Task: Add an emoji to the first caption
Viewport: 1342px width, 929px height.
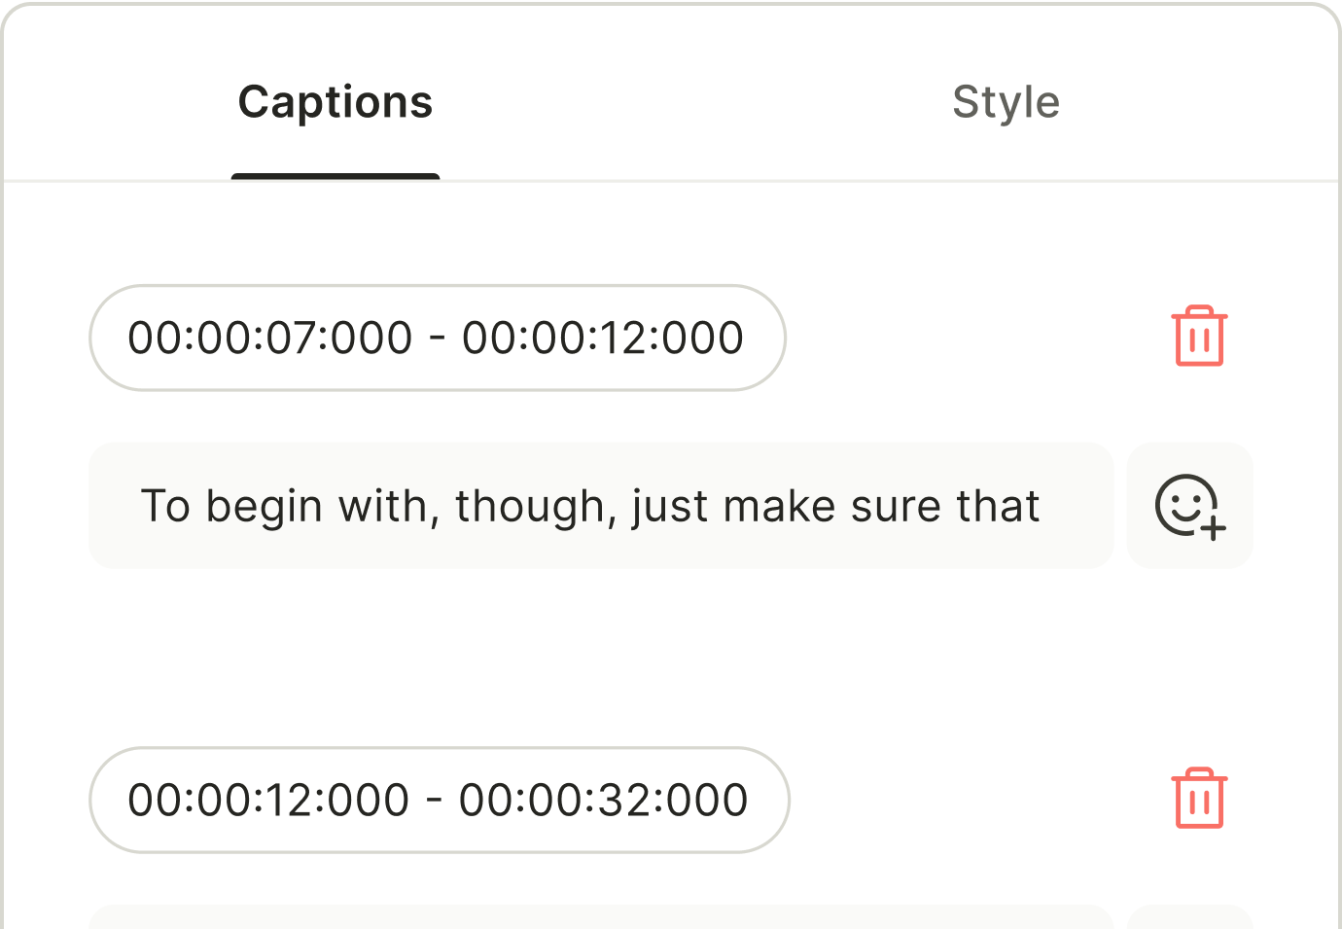Action: (x=1189, y=506)
